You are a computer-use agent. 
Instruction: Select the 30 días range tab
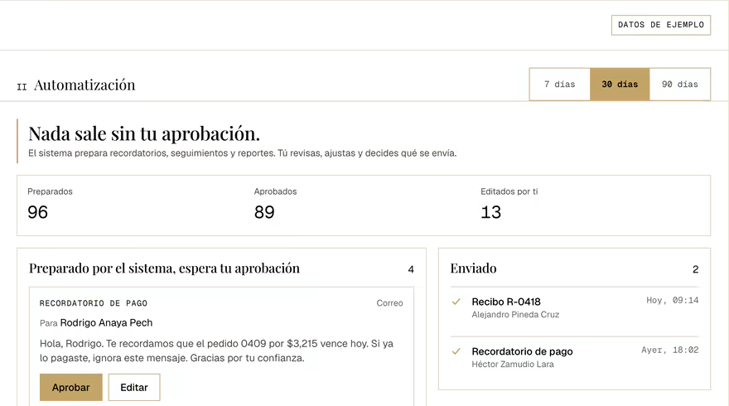point(620,85)
